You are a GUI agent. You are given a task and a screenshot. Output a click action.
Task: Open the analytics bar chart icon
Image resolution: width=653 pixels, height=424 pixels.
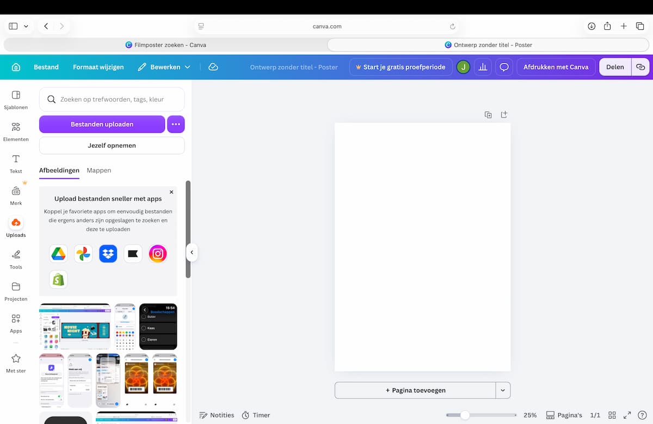tap(482, 67)
